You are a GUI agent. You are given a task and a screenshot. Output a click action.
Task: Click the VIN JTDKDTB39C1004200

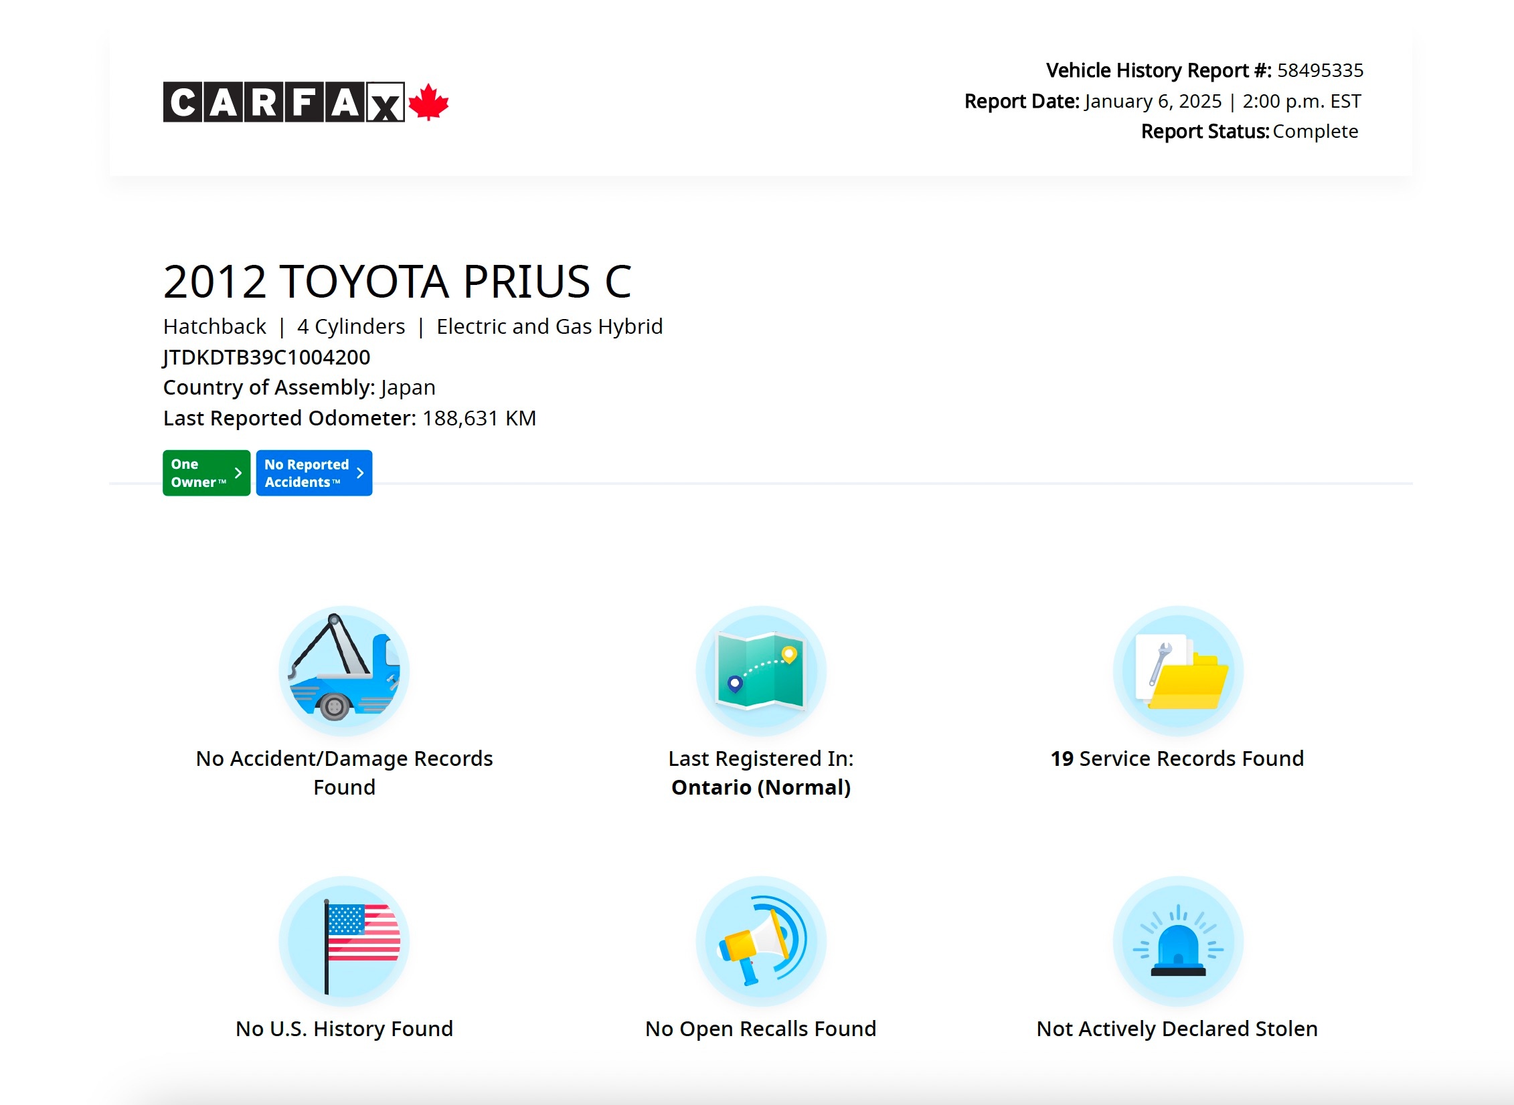[266, 357]
